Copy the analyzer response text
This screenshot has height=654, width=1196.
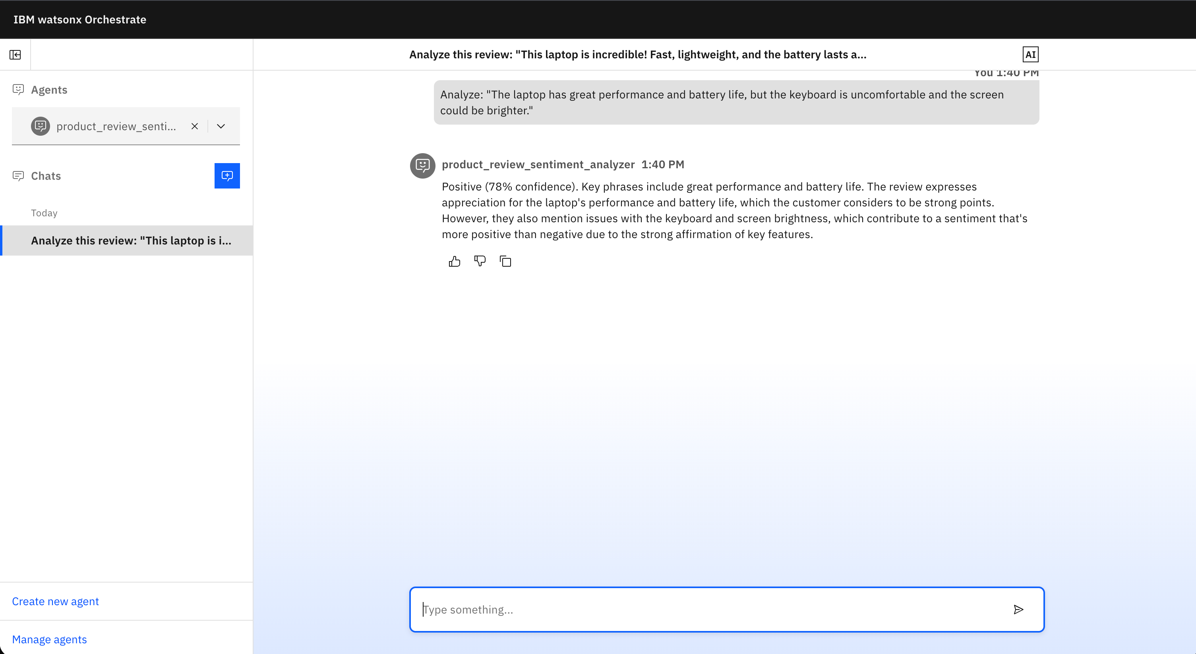tap(505, 262)
